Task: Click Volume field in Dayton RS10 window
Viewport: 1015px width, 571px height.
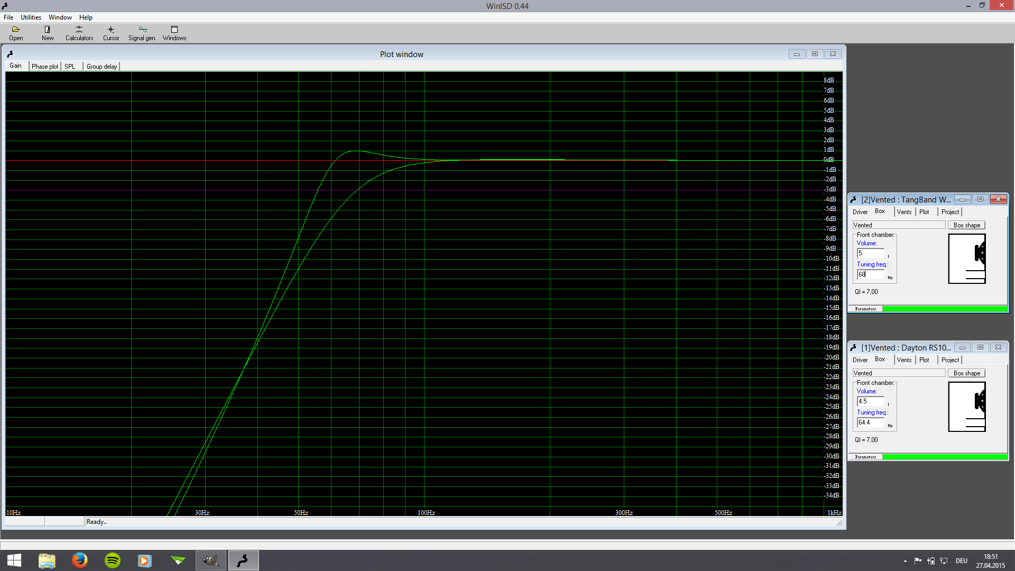Action: pyautogui.click(x=870, y=401)
